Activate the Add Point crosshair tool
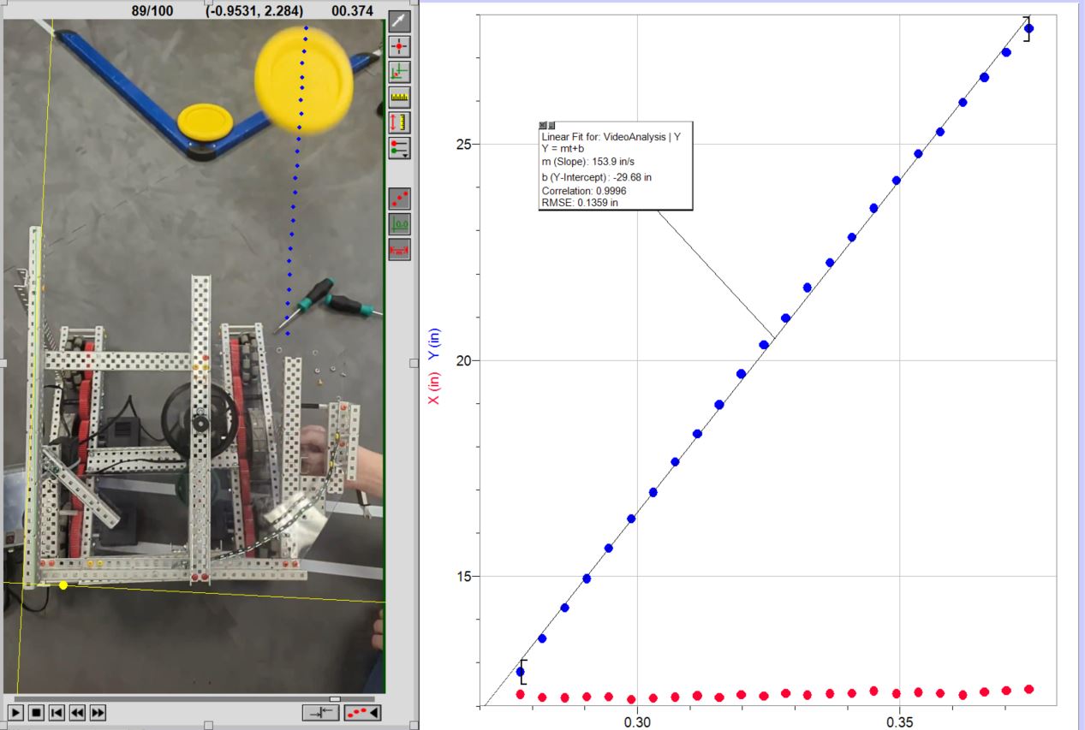Viewport: 1085px width, 730px height. coord(399,46)
